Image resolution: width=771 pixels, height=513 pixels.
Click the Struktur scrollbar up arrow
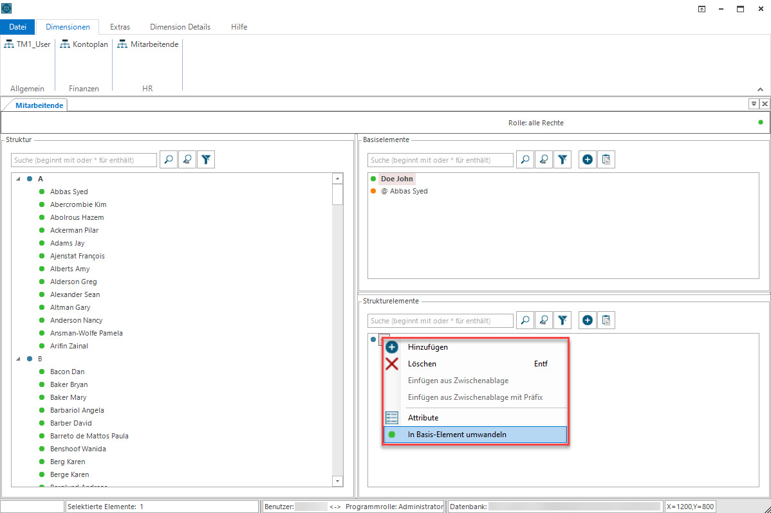[337, 178]
